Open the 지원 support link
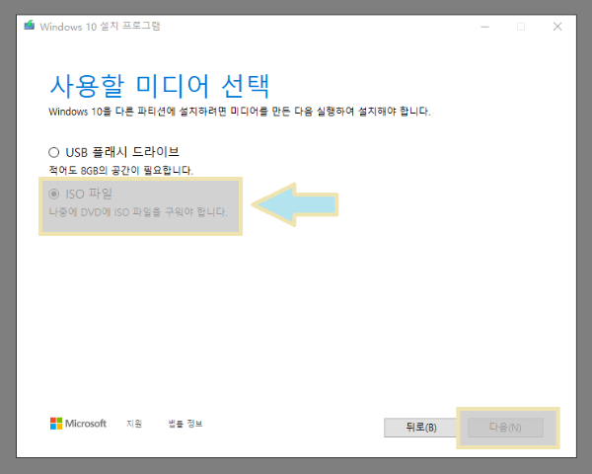 click(134, 424)
